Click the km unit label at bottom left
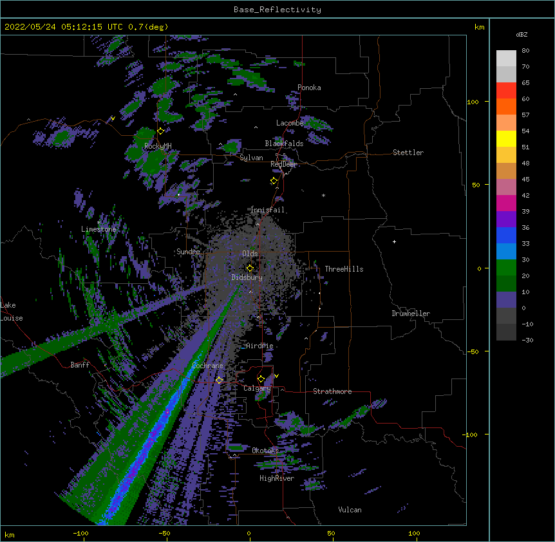Image resolution: width=555 pixels, height=542 pixels. pos(10,534)
